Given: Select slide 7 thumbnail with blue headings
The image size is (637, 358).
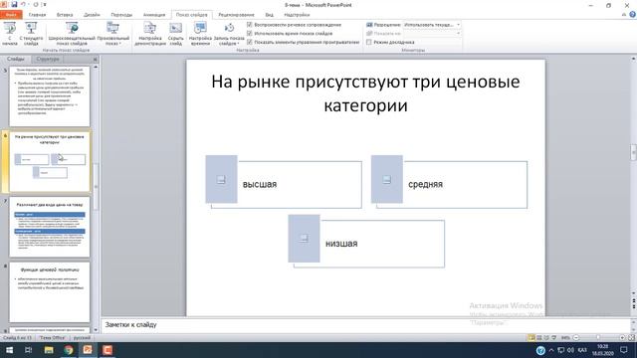Looking at the screenshot, I should [50, 228].
